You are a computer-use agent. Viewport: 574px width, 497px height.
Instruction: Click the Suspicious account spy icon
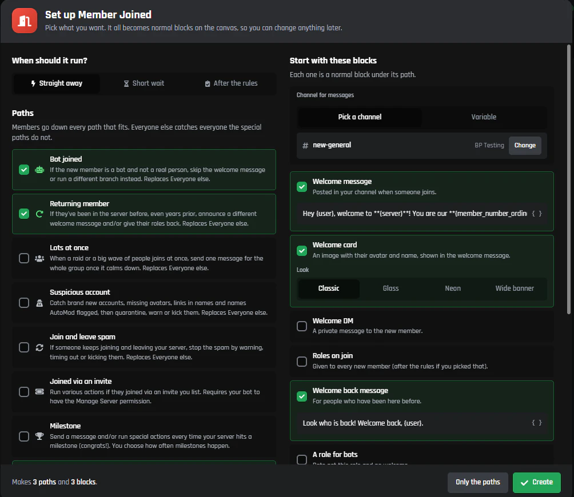[x=39, y=303]
